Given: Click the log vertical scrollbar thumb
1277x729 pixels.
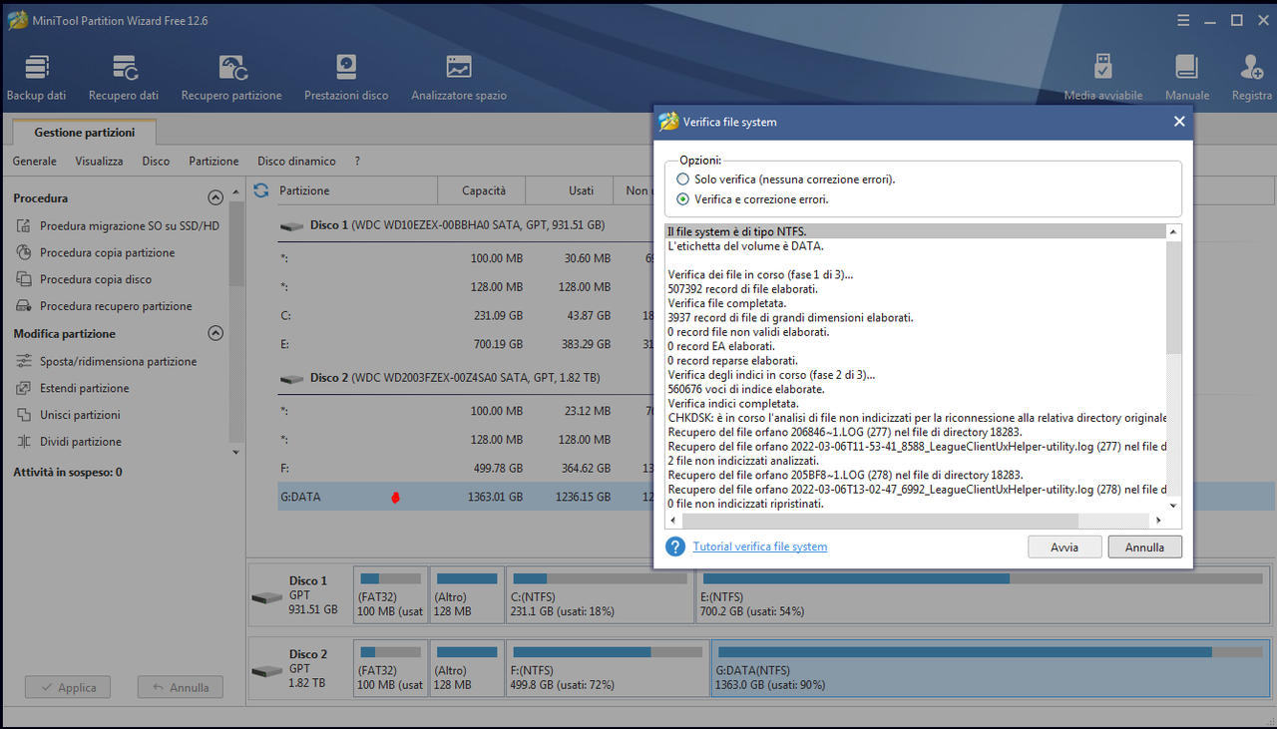Looking at the screenshot, I should click(x=1173, y=296).
